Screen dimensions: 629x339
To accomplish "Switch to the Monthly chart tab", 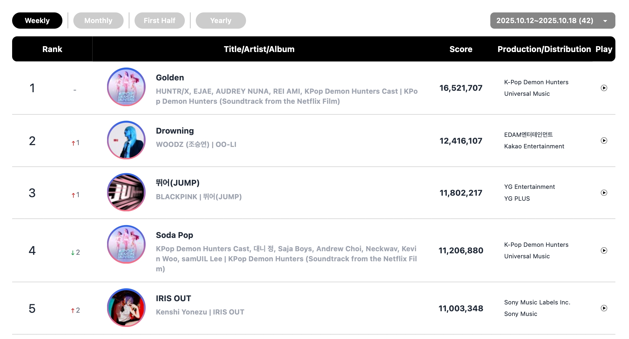I will tap(98, 21).
